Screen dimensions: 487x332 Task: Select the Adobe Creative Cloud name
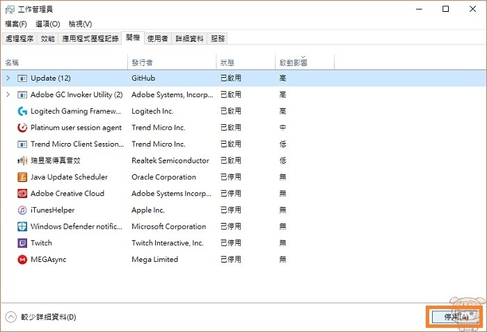67,193
